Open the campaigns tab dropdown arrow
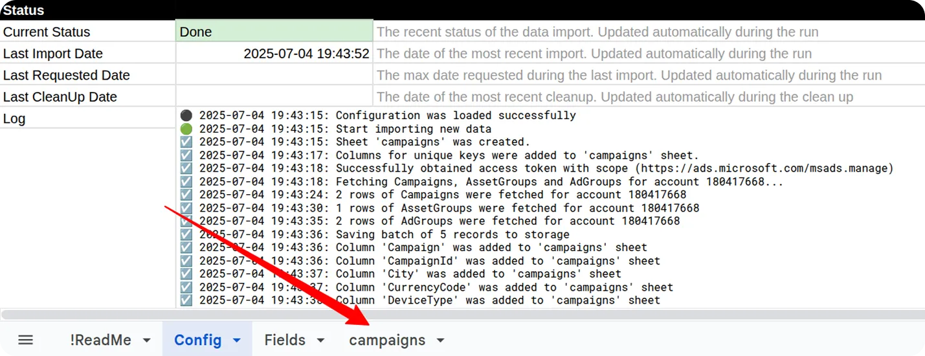Viewport: 925px width, 356px height. tap(441, 340)
